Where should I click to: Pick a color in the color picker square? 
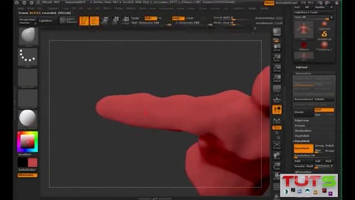pyautogui.click(x=28, y=142)
